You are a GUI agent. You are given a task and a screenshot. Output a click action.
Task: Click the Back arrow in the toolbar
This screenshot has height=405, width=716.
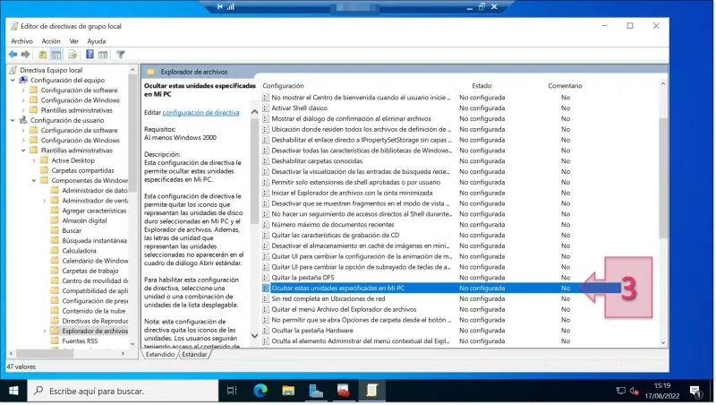[x=13, y=55]
